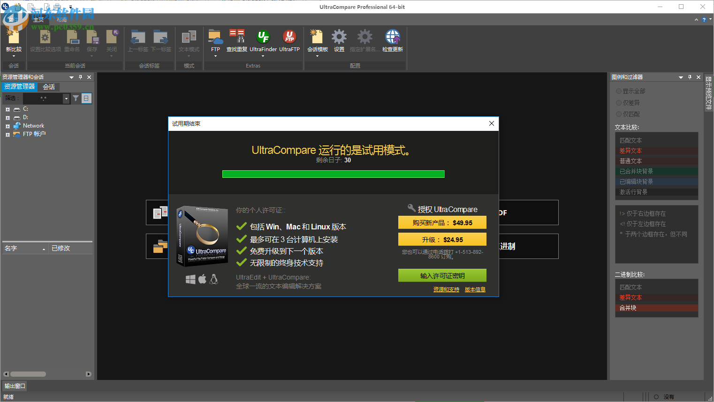
Task: Open the *.* filter combo box dropdown
Action: (x=66, y=99)
